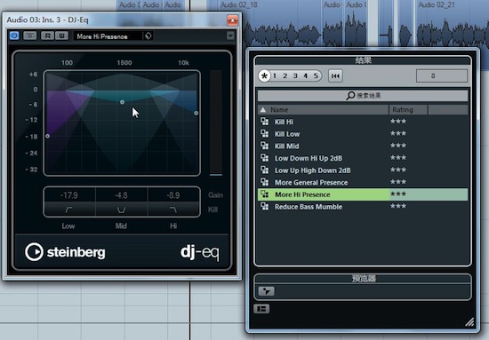Select the asterisk all-ratings filter

pyautogui.click(x=264, y=75)
